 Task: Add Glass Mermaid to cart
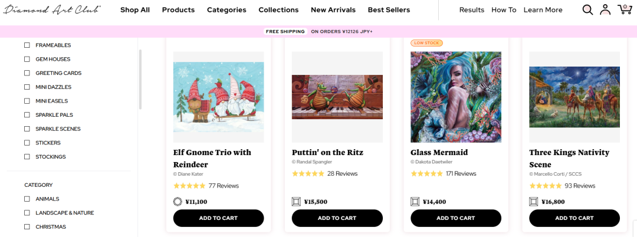coord(456,218)
